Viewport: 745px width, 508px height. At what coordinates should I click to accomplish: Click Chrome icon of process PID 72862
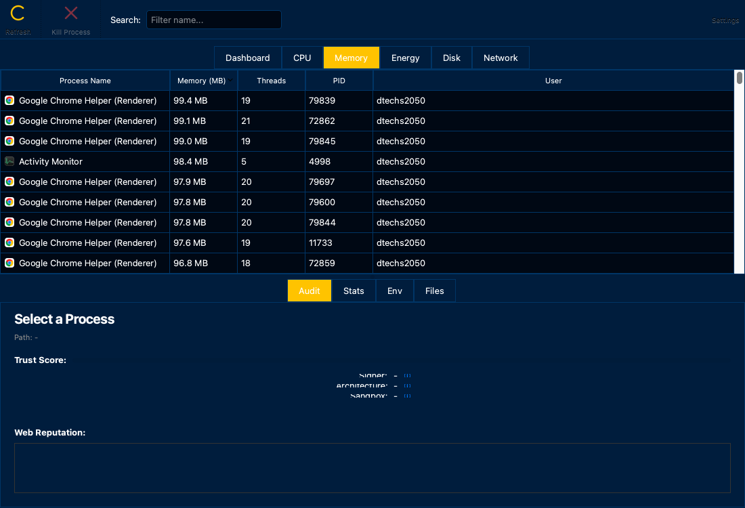(x=9, y=121)
